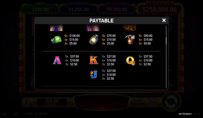The image size is (203, 118).
Task: Select the golden Q card symbol
Action: click(x=130, y=61)
